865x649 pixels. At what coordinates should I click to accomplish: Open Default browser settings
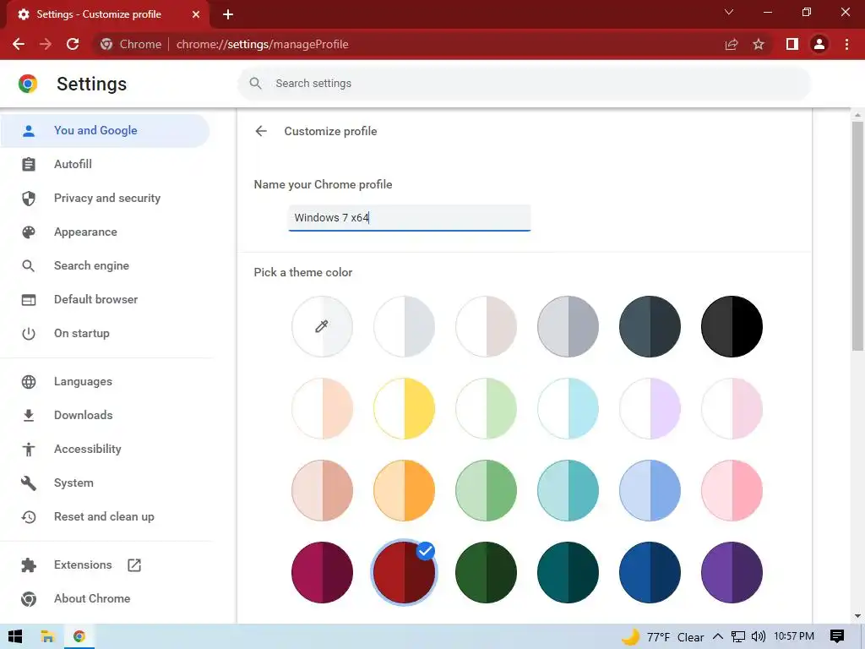click(96, 299)
